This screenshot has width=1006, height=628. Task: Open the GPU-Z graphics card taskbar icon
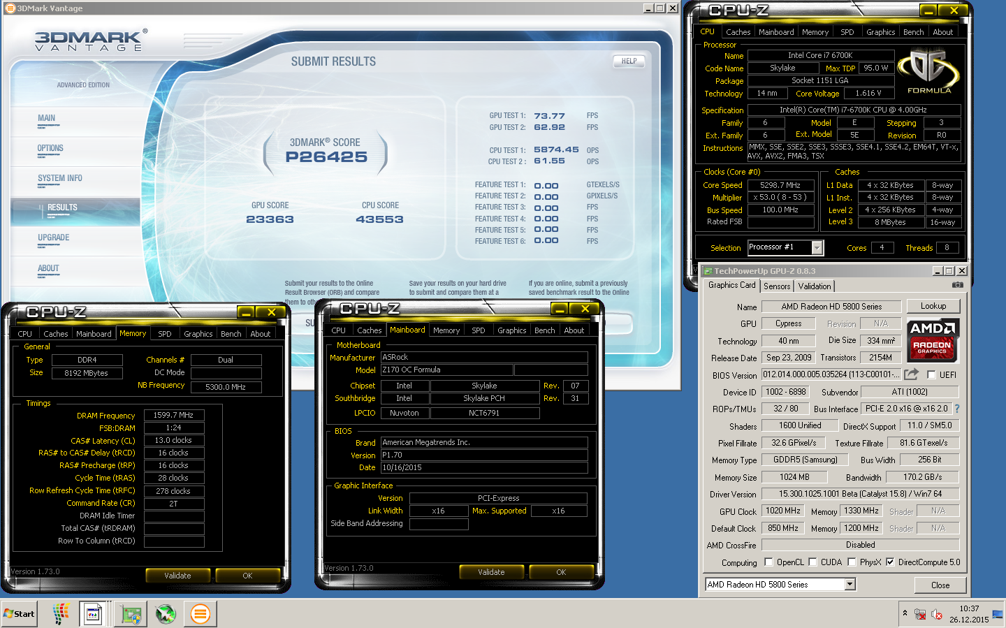pyautogui.click(x=131, y=615)
